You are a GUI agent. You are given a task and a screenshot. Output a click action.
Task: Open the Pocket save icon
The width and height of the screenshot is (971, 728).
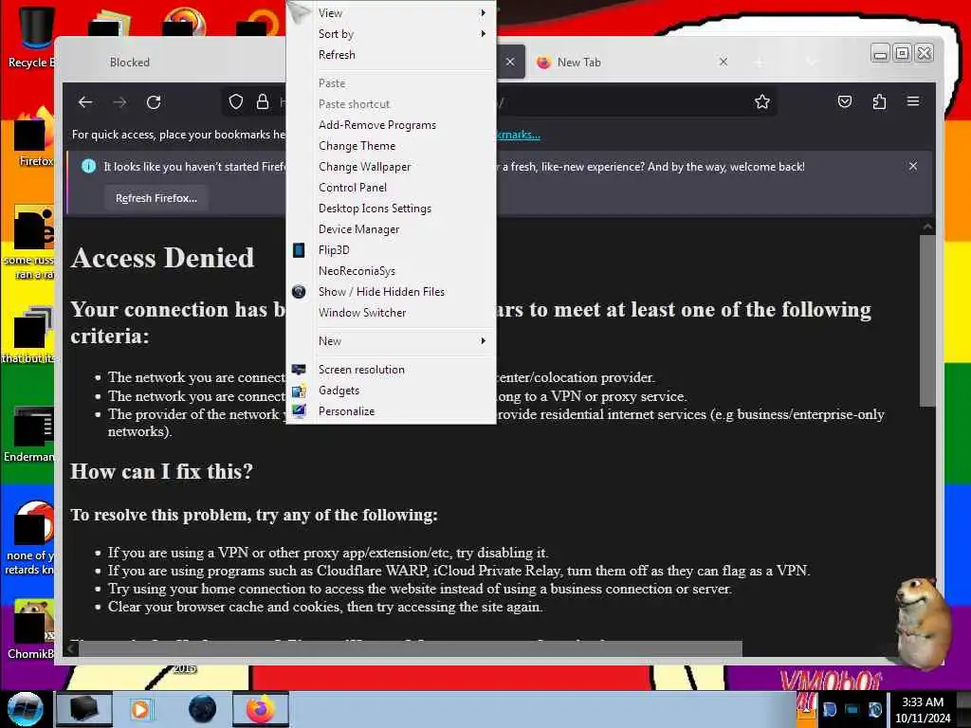point(845,102)
